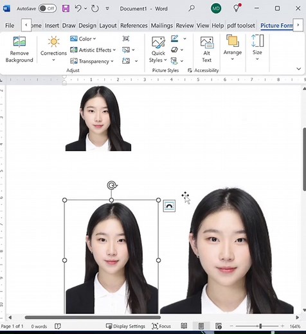Click the Picture Layout icon
This screenshot has height=334, width=306.
(174, 61)
